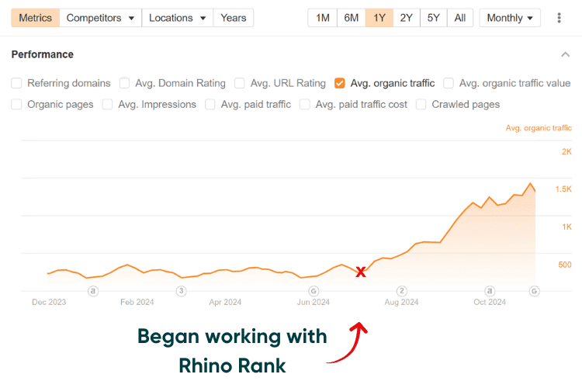Click the circled G marker near Jun 2024
Image resolution: width=582 pixels, height=388 pixels.
[x=314, y=292]
